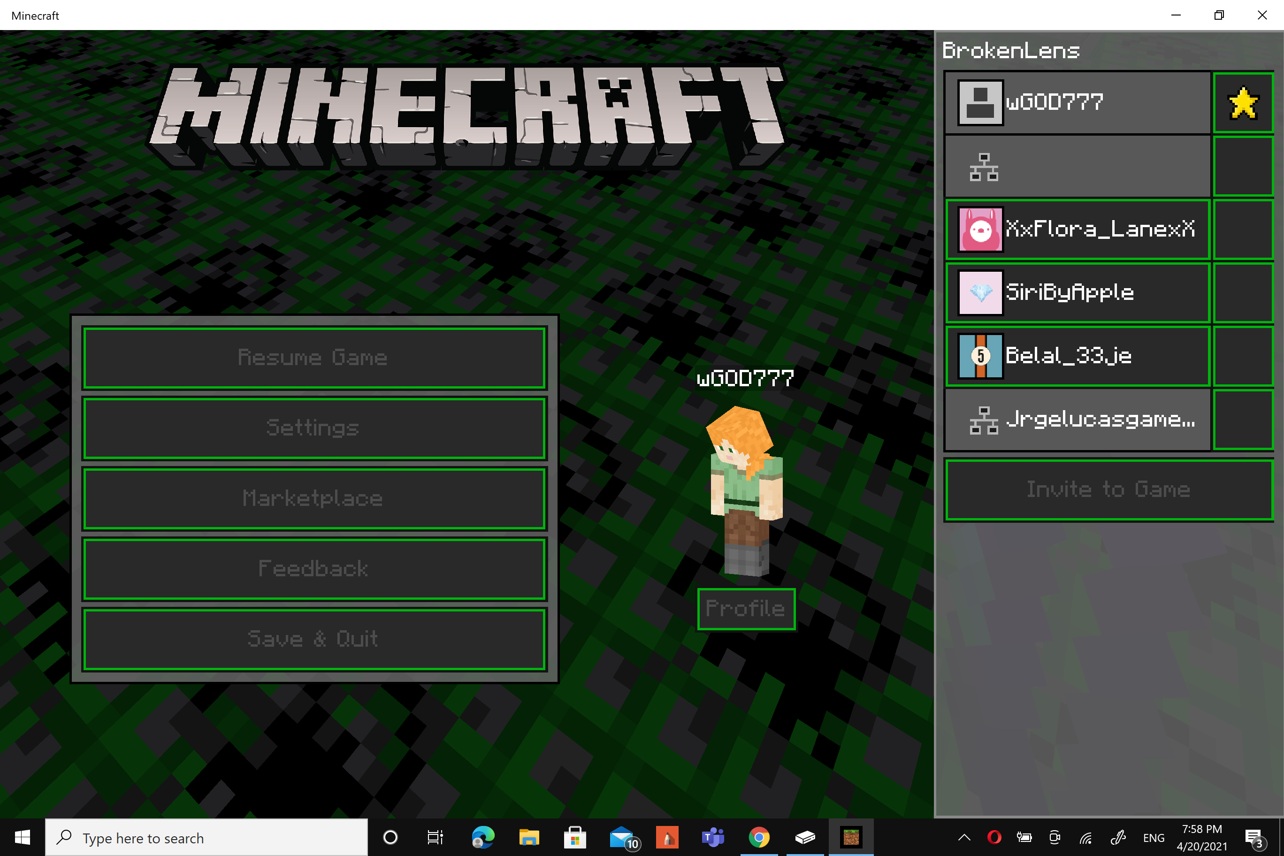The image size is (1284, 856).
Task: Click the Meet Now tray icon
Action: click(1055, 837)
